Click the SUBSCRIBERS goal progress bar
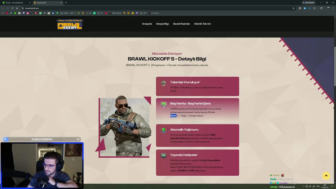The image size is (336, 189). point(42,139)
